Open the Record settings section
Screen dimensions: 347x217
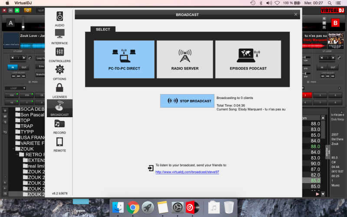(59, 126)
